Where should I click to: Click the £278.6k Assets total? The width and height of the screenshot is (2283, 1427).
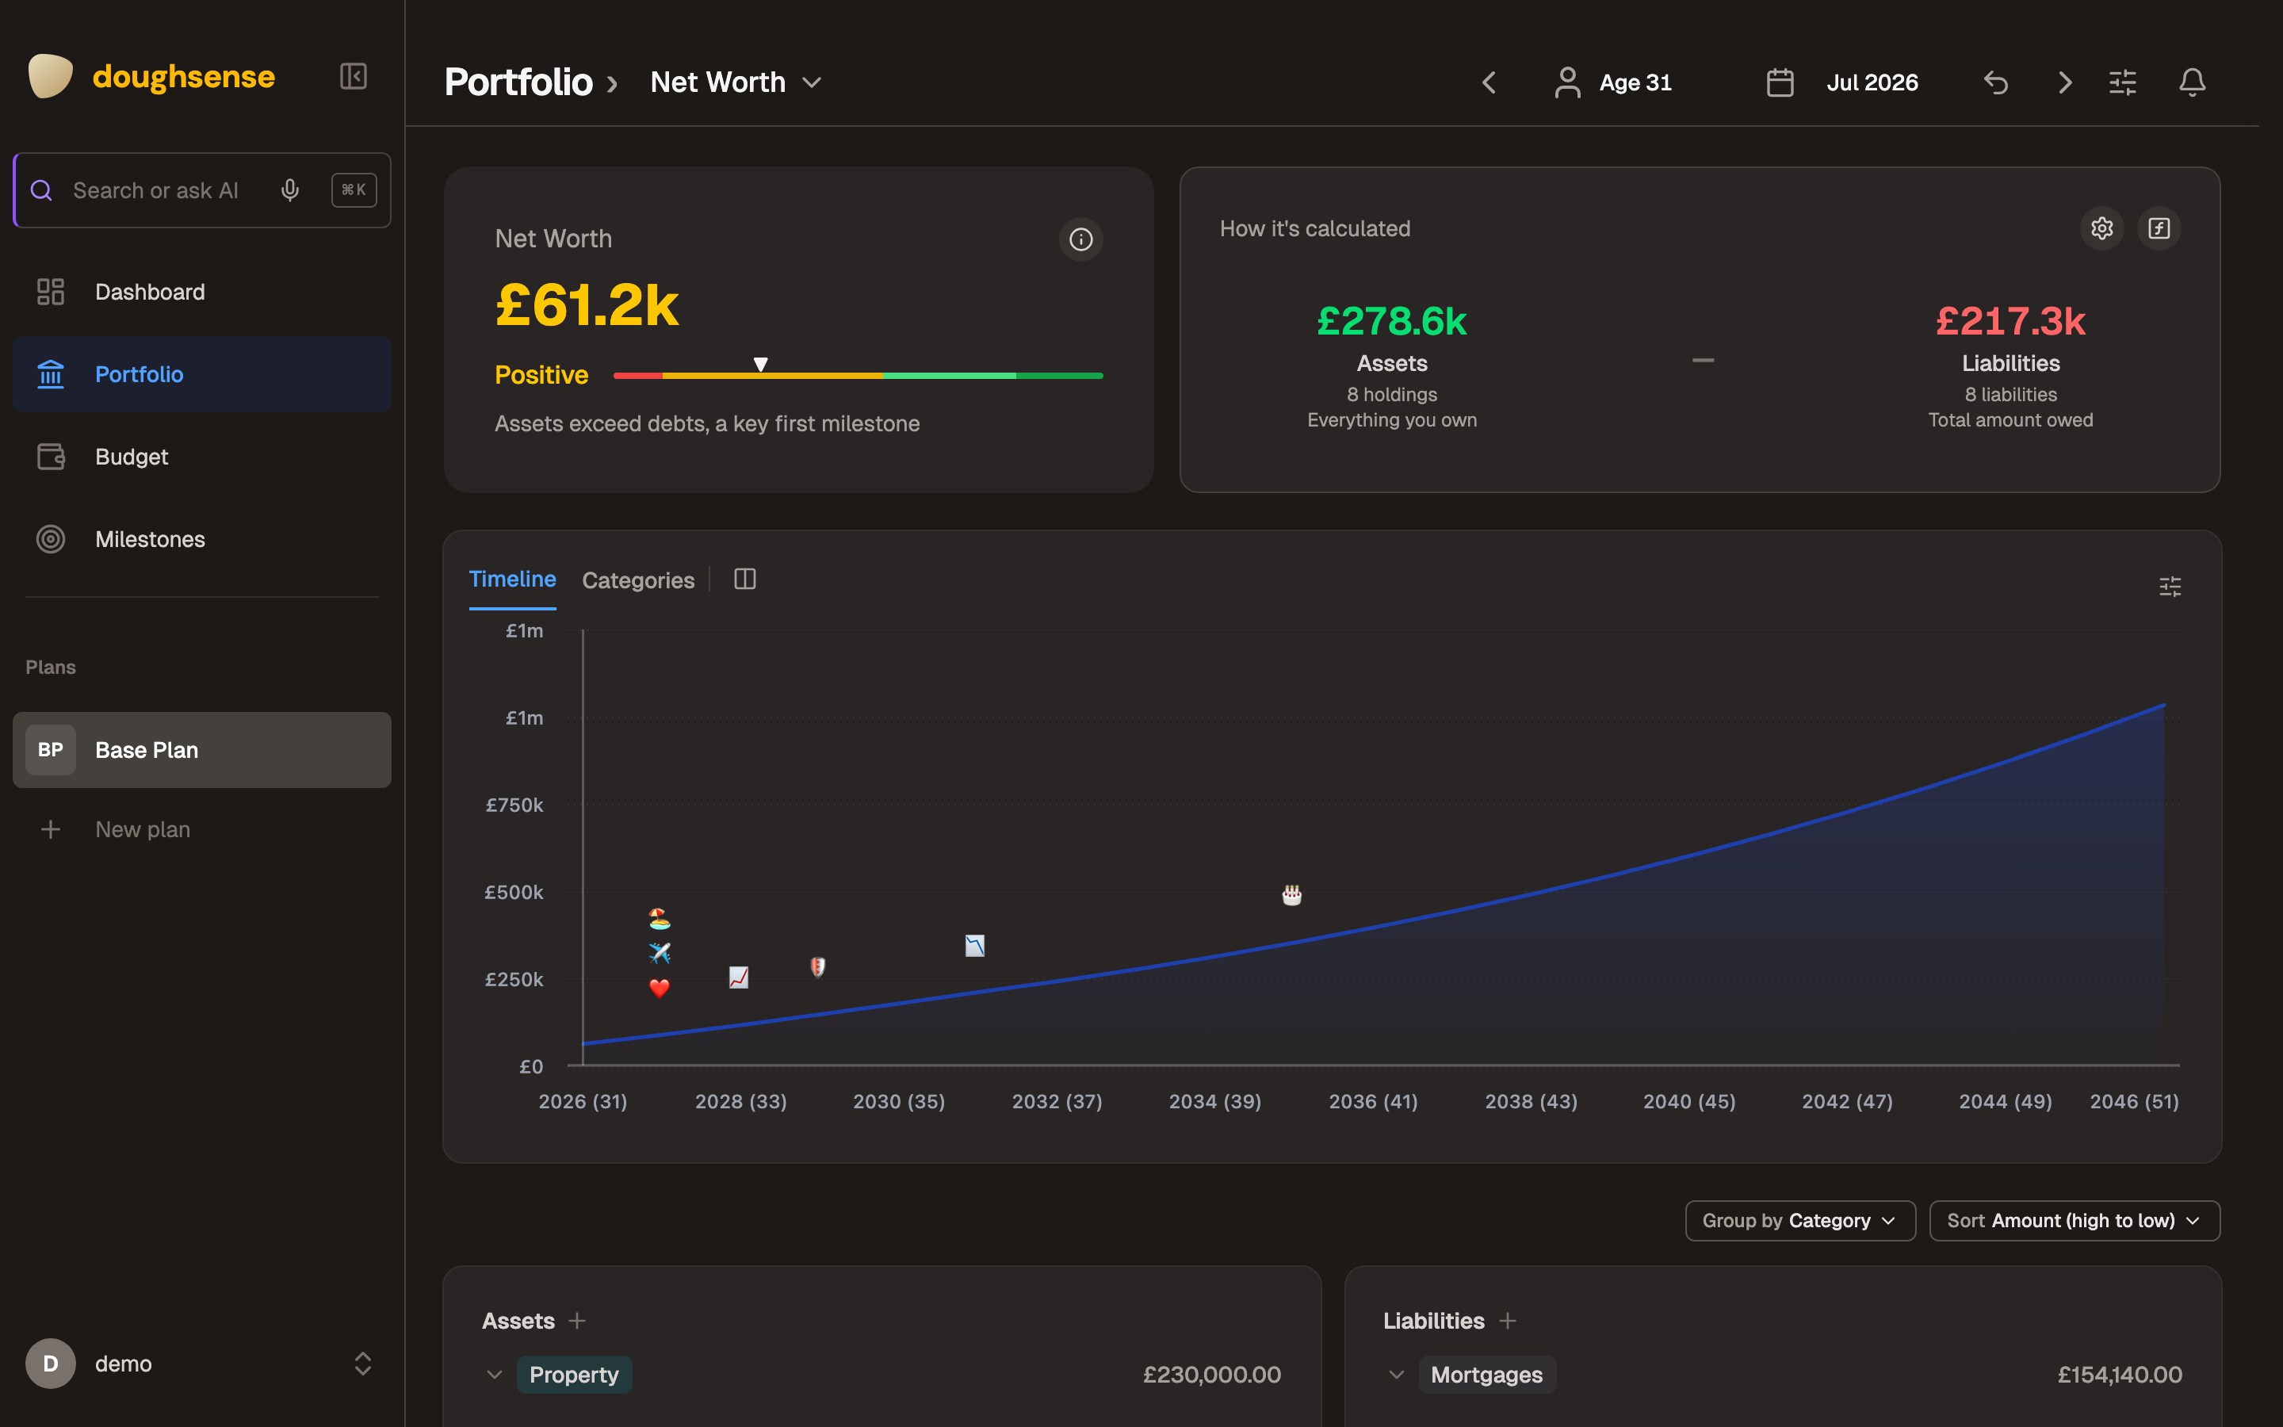(1391, 321)
